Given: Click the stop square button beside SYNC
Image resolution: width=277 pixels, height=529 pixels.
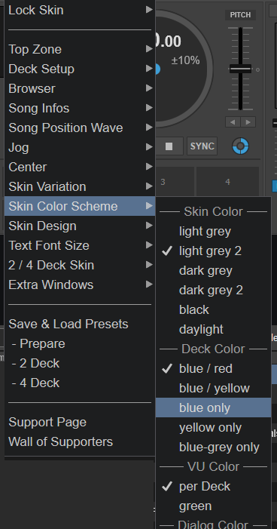Looking at the screenshot, I should click(169, 146).
